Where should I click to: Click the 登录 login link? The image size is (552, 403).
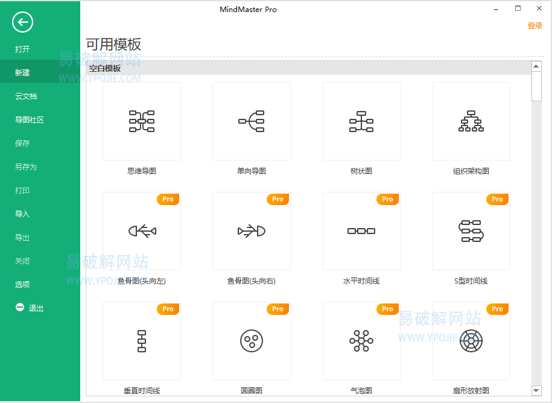pos(535,26)
